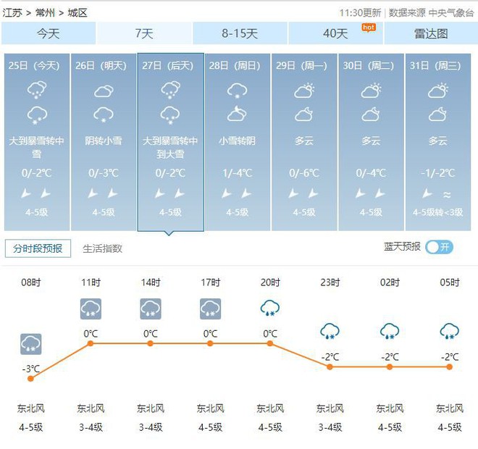Toggle the 蓝天预报 switch
Screen dimensions: 478x449
click(x=440, y=247)
